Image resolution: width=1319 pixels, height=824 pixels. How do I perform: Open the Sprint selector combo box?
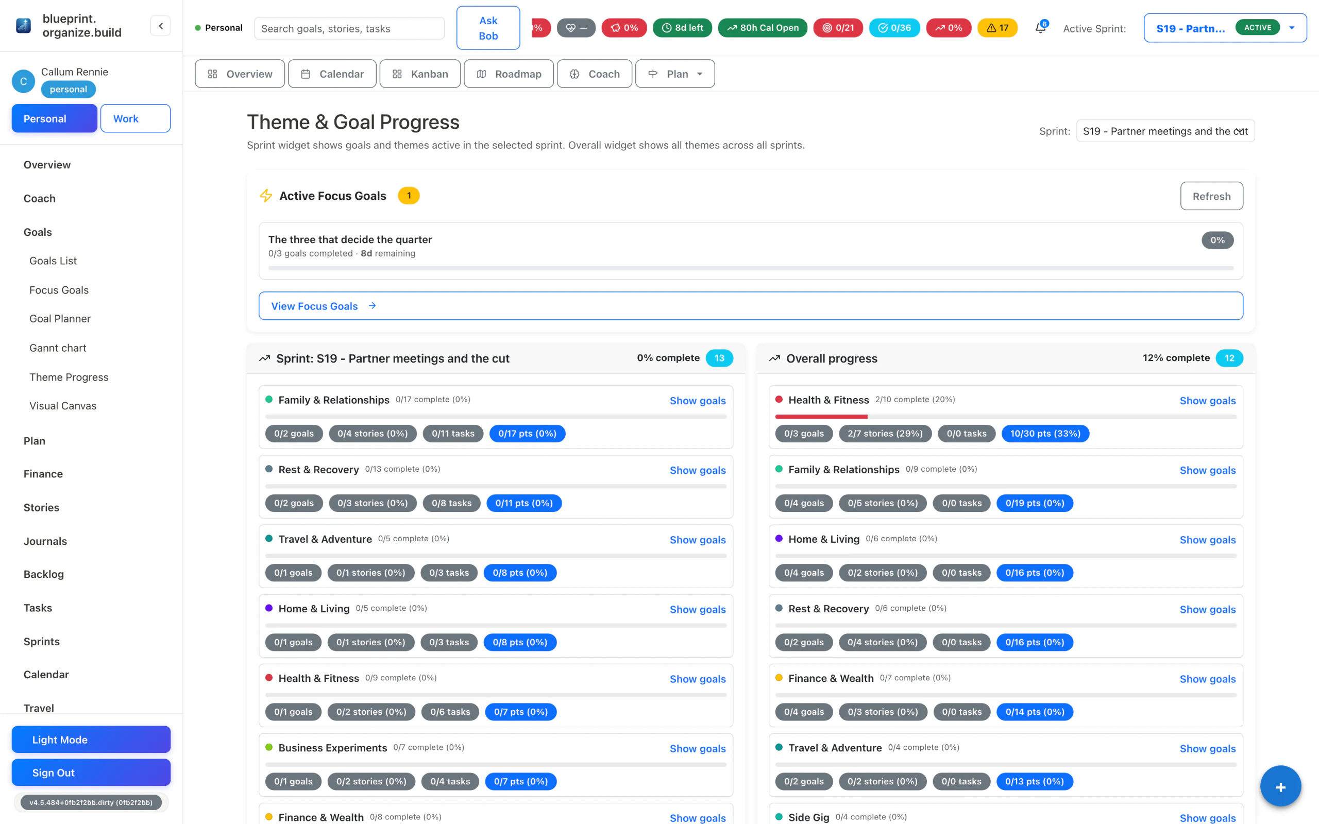1165,131
